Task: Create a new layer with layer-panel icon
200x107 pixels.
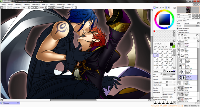Action: pyautogui.click(x=179, y=35)
